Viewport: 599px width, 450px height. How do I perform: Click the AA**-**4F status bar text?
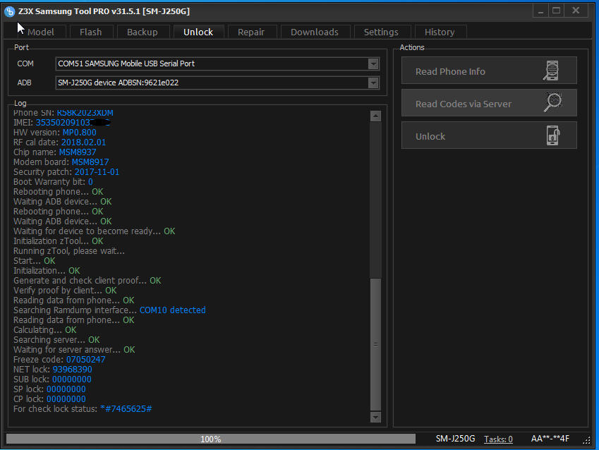coord(550,439)
